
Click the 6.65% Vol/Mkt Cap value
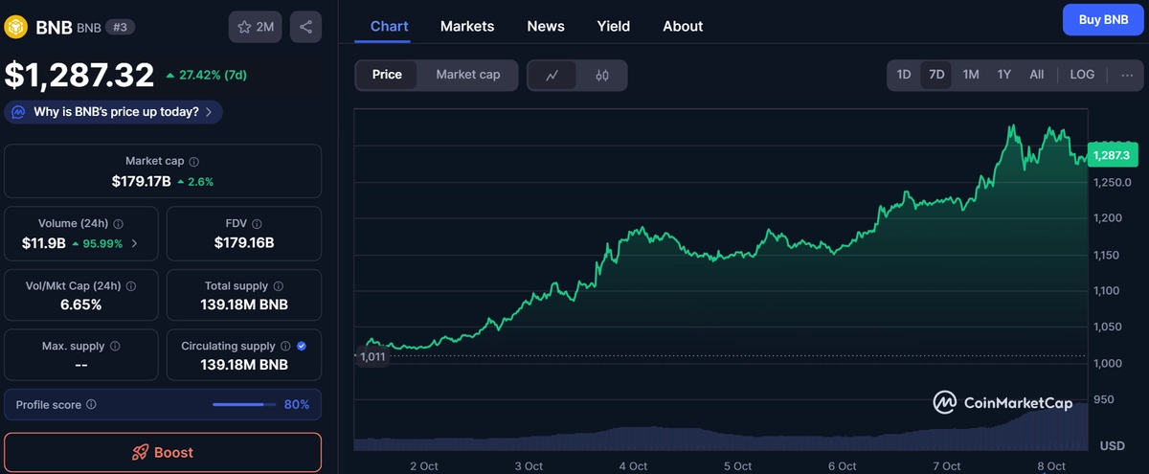81,305
